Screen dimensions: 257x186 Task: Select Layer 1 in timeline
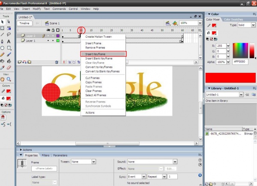tap(30, 41)
